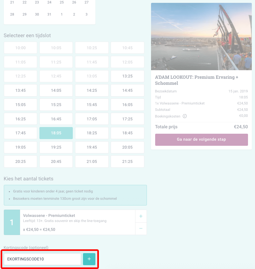
Task: Select the 19:45 time slot
Action: pyautogui.click(x=92, y=147)
